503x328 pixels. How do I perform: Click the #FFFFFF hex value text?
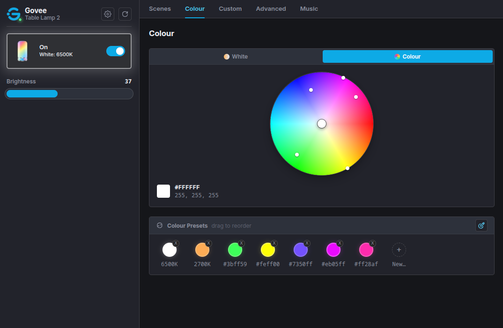click(187, 187)
